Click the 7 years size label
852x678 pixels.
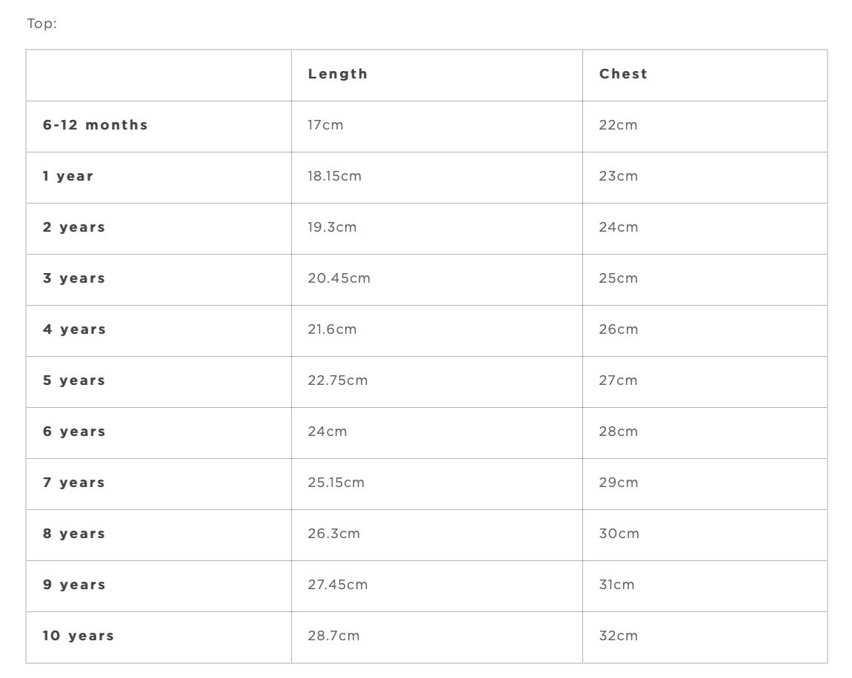coord(74,483)
